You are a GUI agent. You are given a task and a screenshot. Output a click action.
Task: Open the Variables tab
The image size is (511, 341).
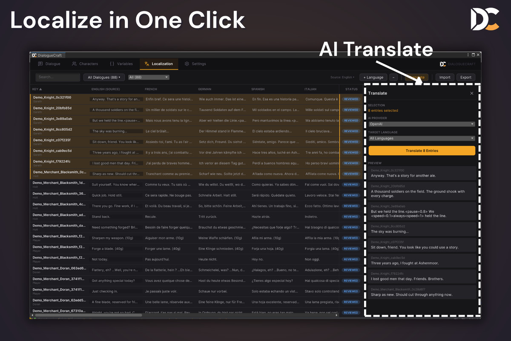coord(121,64)
